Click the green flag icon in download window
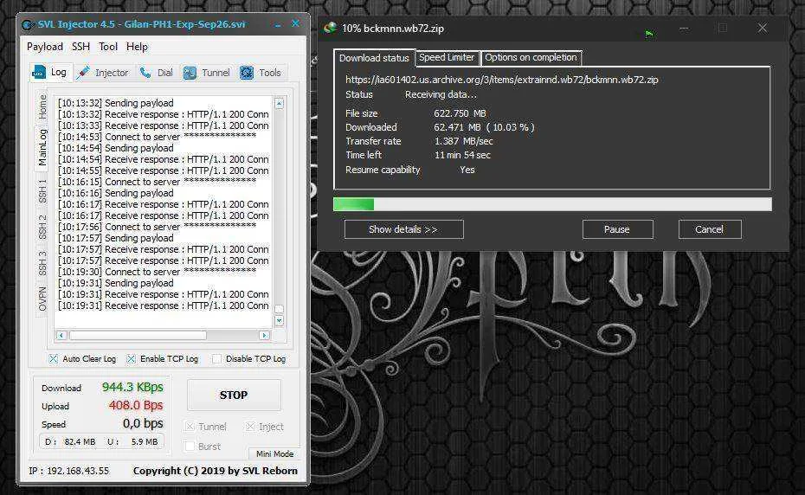 (x=649, y=34)
